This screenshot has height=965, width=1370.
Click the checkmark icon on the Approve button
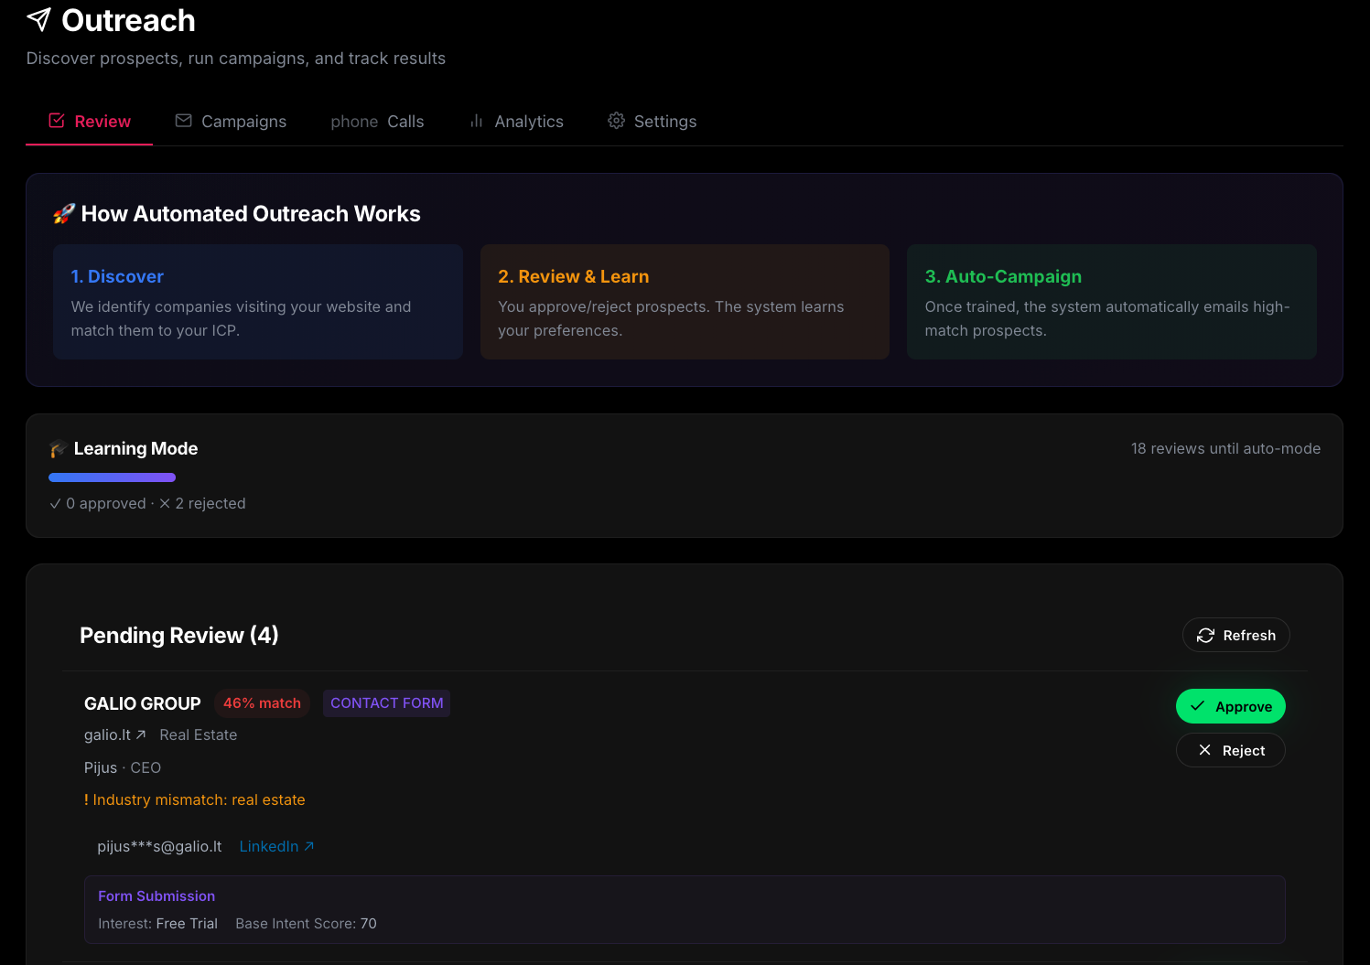coord(1199,705)
